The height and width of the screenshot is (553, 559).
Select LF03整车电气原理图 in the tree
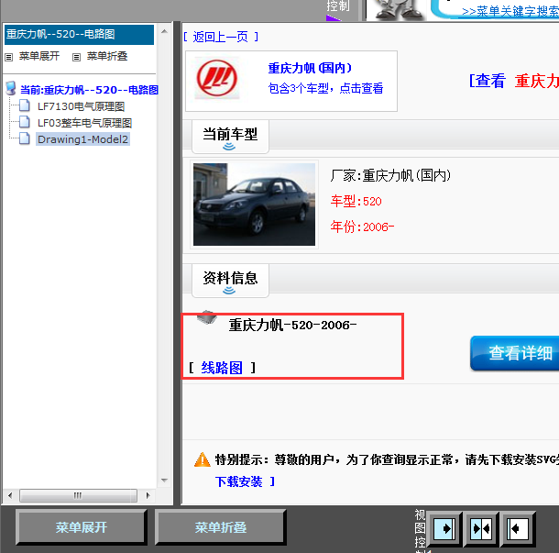coord(84,123)
